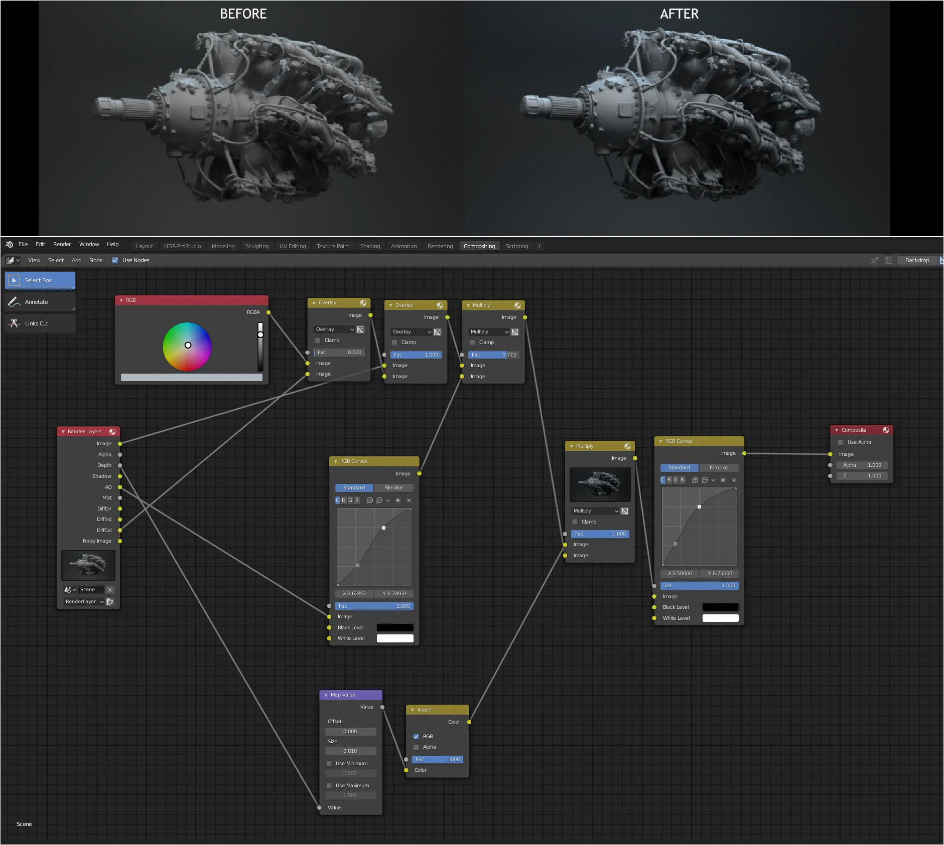Collapse the Invert node
944x845 pixels.
[413, 710]
